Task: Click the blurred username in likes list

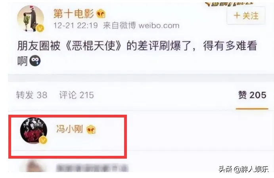Action: (92, 168)
